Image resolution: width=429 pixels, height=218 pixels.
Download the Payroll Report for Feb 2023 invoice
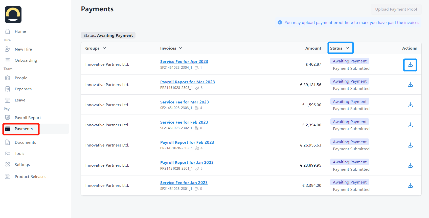pos(410,145)
